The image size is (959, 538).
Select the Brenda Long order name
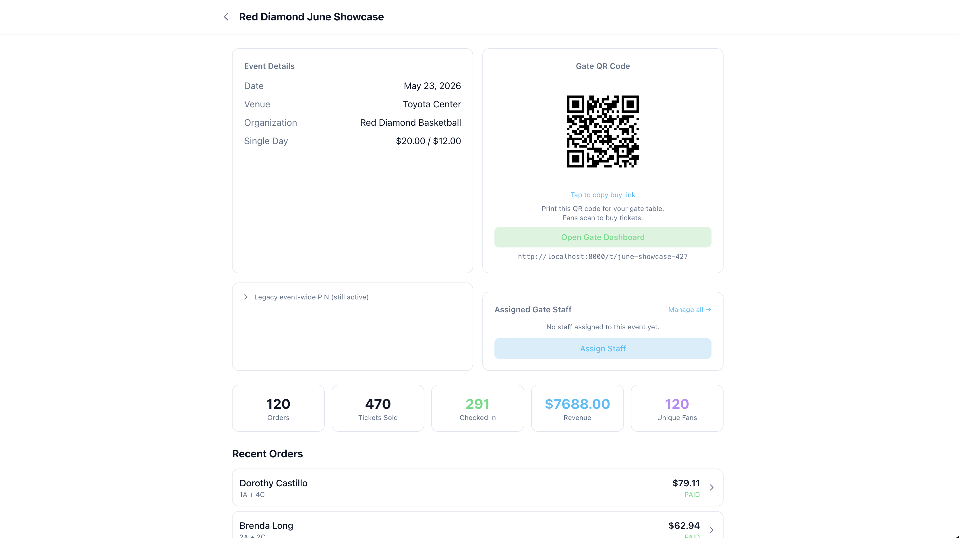[266, 526]
